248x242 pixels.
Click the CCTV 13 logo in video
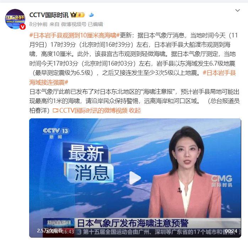pos(56,133)
